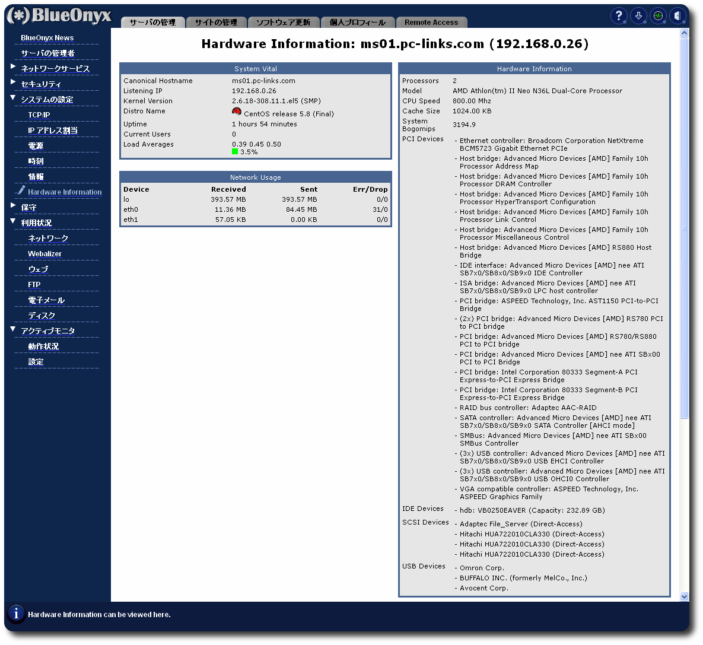The height and width of the screenshot is (645, 703).
Task: Open 動作状況 status link
Action: pos(43,347)
